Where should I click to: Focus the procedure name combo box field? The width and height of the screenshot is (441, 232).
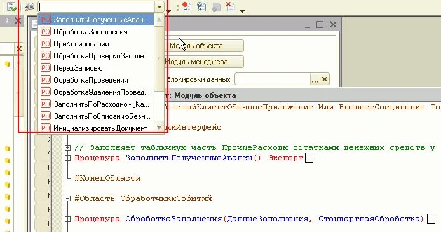96,6
